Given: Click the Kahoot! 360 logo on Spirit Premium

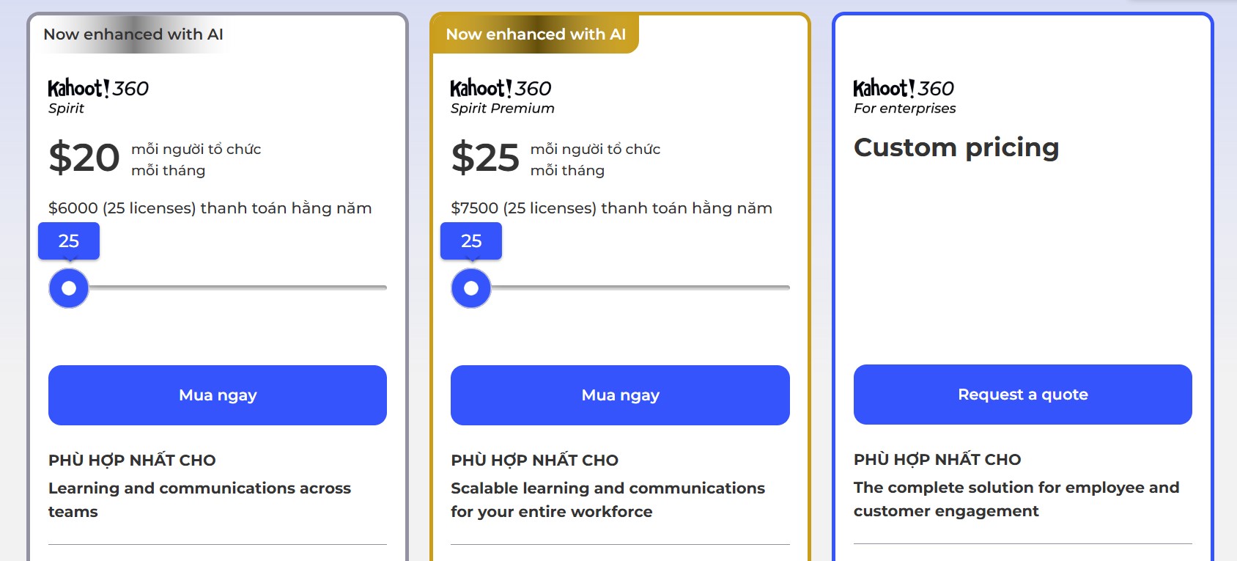Looking at the screenshot, I should (x=501, y=89).
